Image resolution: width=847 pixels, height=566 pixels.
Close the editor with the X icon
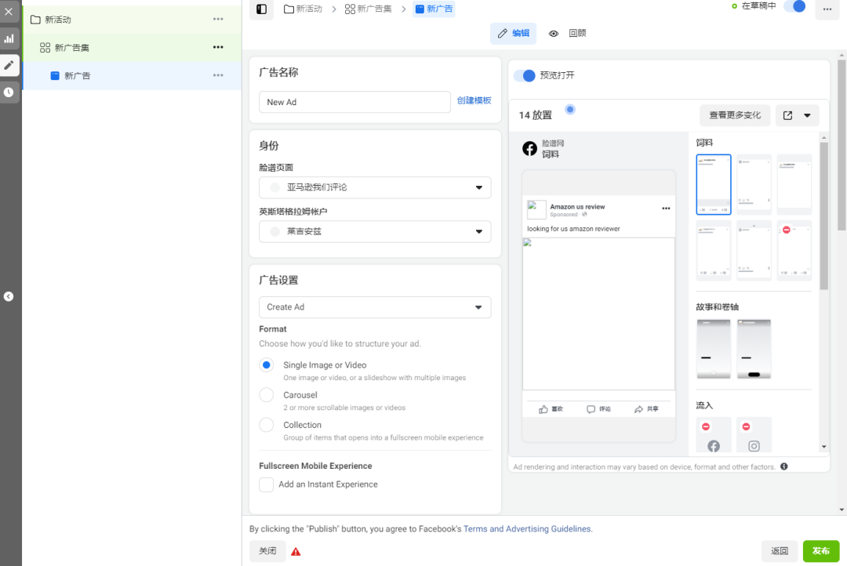coord(9,11)
